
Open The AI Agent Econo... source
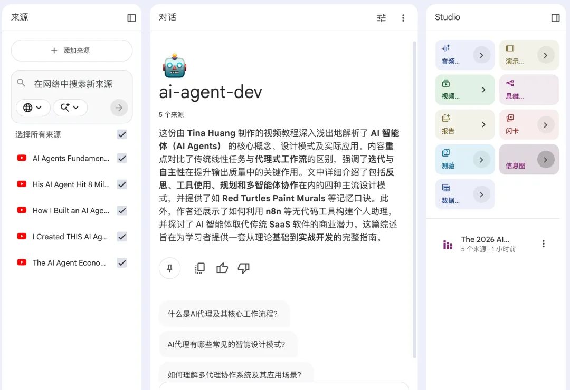point(69,262)
